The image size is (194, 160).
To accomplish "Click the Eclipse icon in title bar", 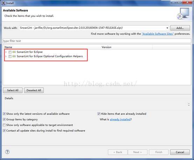I will pyautogui.click(x=4, y=3).
